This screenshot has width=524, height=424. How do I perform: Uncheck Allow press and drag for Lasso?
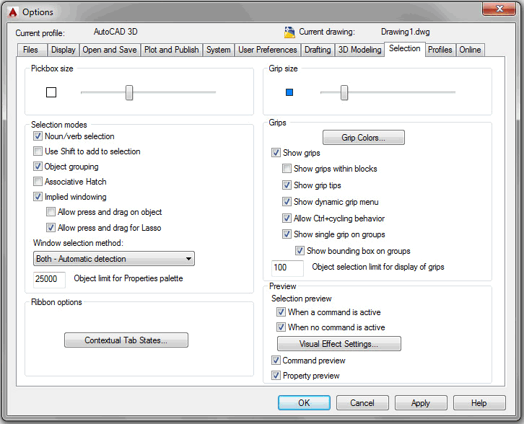pyautogui.click(x=51, y=228)
